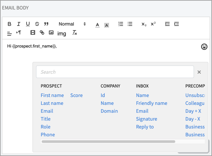Insert a video with film icon

coord(32,33)
